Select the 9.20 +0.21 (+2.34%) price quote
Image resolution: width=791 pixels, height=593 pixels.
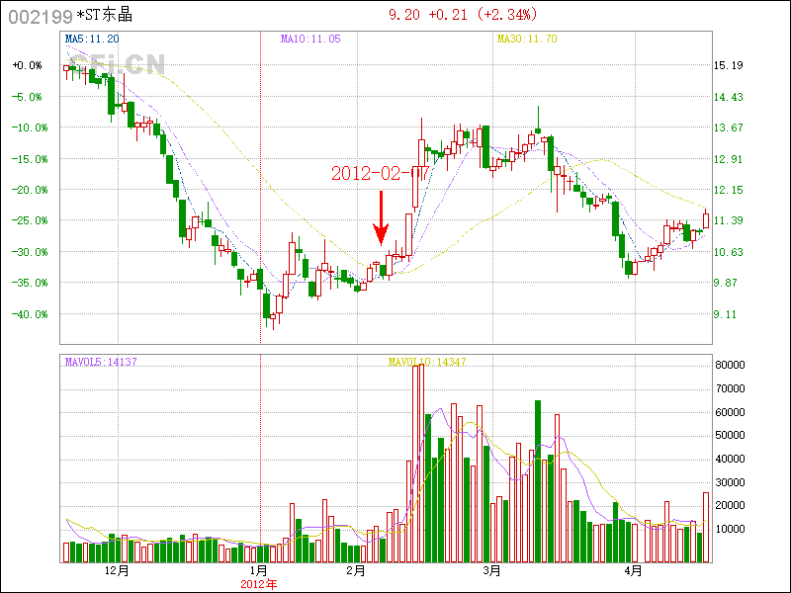[x=461, y=15]
